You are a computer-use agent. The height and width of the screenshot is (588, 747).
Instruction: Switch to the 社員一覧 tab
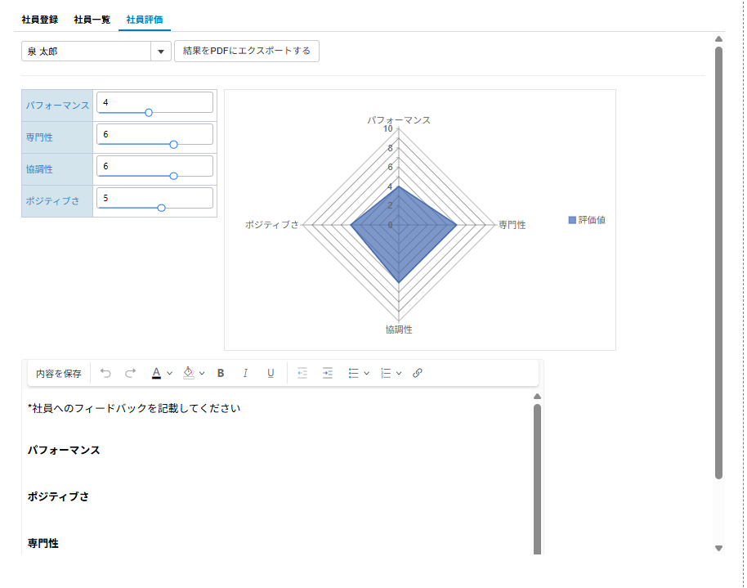click(x=92, y=18)
